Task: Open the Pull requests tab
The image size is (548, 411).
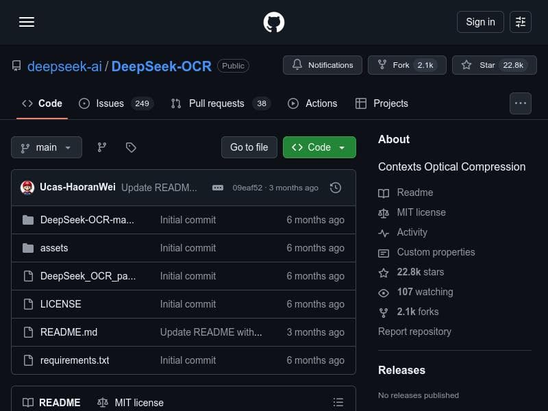Action: [x=216, y=103]
